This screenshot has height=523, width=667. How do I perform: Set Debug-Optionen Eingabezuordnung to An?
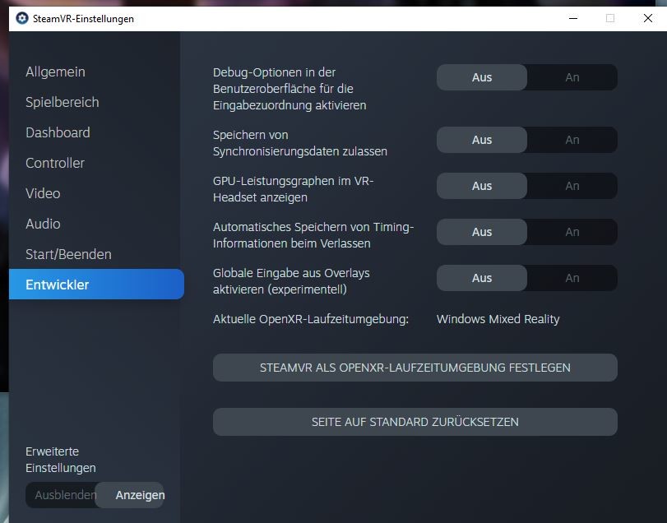tap(572, 77)
